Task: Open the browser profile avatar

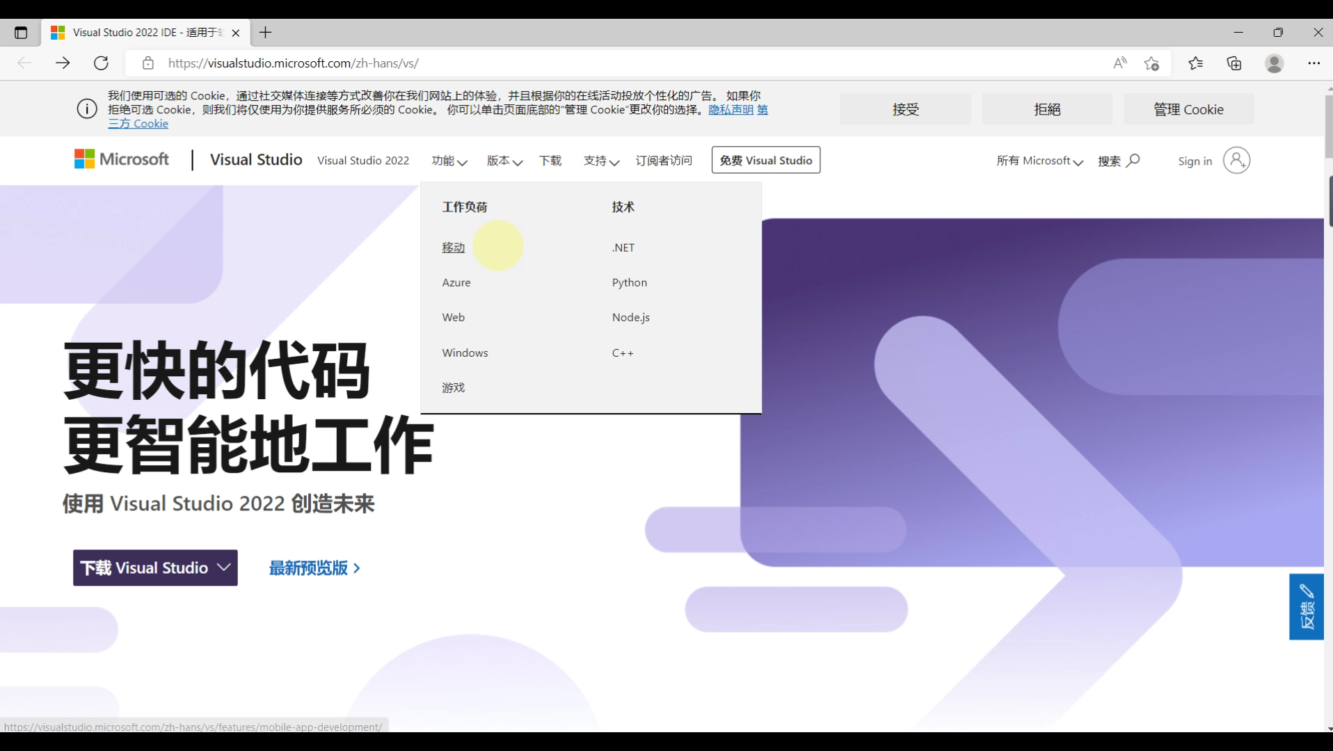Action: [1274, 63]
